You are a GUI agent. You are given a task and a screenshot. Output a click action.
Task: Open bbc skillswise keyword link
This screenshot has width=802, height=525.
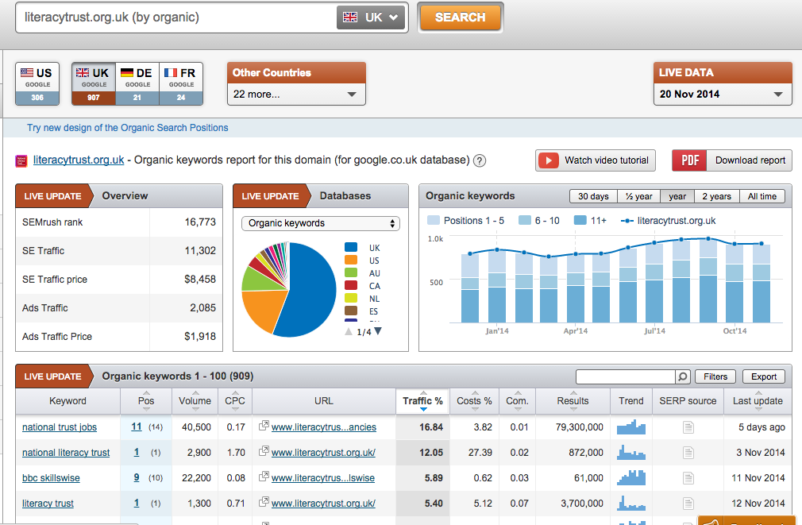tap(51, 478)
